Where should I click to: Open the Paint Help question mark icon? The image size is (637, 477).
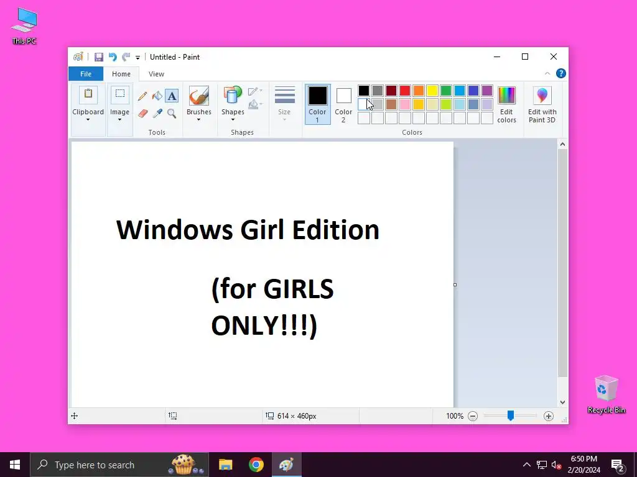pos(561,73)
